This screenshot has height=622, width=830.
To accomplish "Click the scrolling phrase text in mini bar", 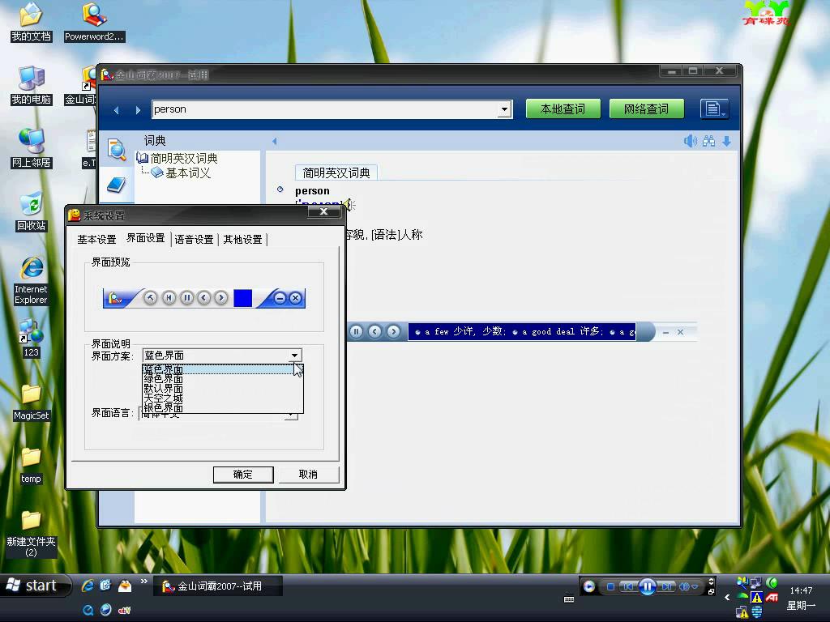I will pyautogui.click(x=522, y=331).
